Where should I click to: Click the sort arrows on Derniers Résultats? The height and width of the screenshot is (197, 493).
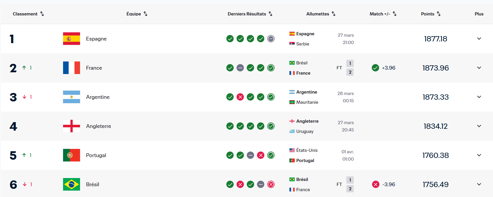point(270,14)
